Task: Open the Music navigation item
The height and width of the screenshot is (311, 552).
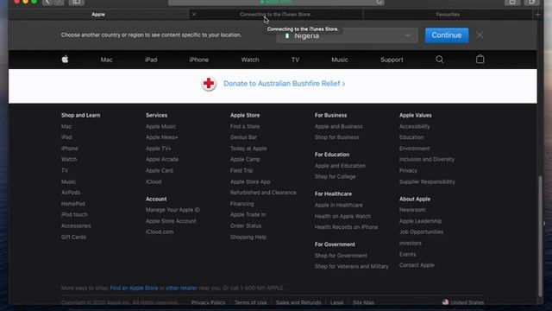Action: pos(339,60)
